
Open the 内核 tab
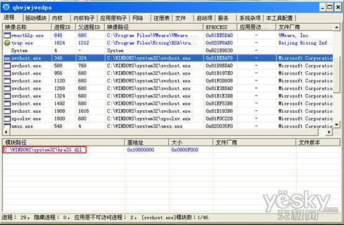57,18
